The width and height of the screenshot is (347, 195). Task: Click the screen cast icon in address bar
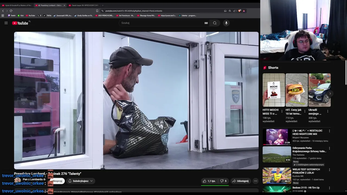click(x=225, y=11)
